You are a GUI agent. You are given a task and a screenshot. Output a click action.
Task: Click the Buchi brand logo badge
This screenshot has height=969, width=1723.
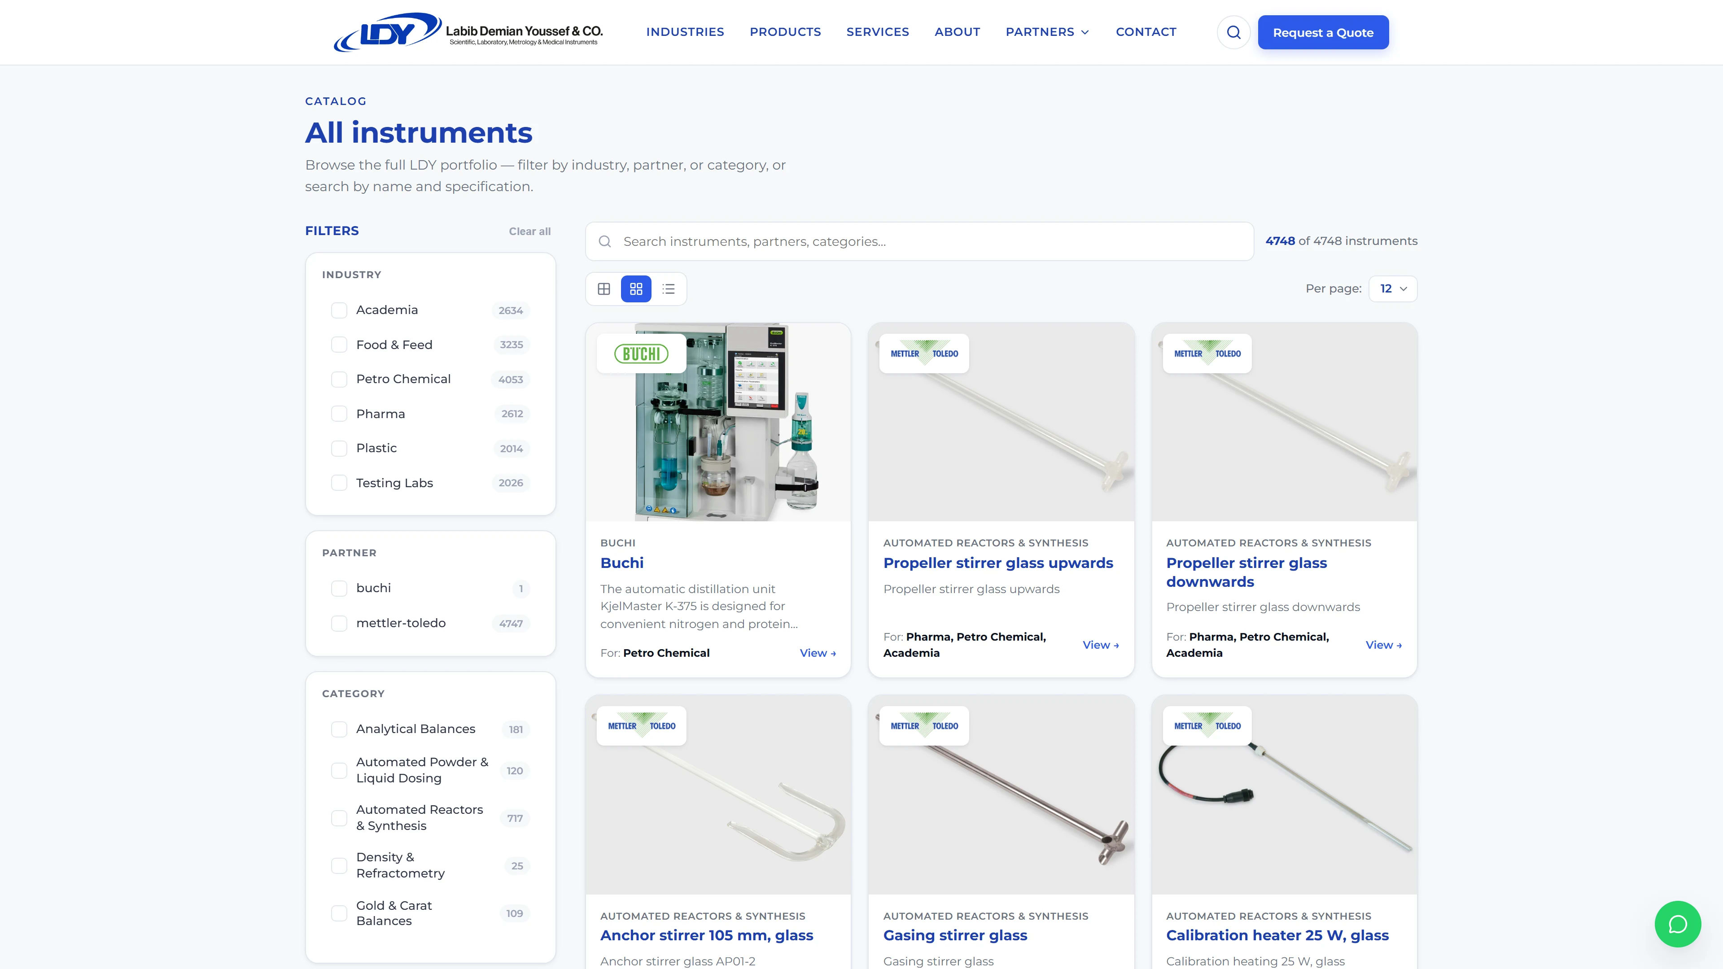click(x=641, y=354)
